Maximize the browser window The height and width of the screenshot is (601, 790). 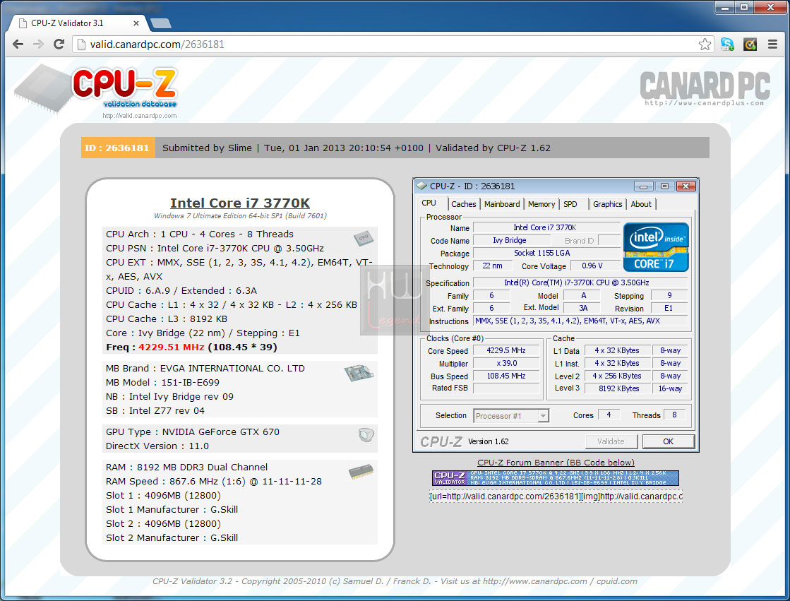[744, 7]
